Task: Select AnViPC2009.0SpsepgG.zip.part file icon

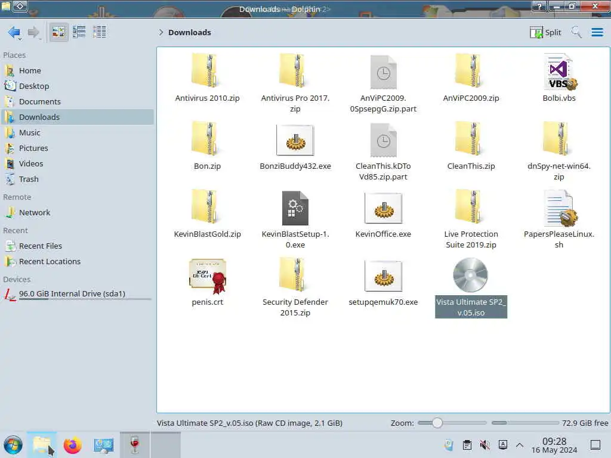Action: (383, 72)
